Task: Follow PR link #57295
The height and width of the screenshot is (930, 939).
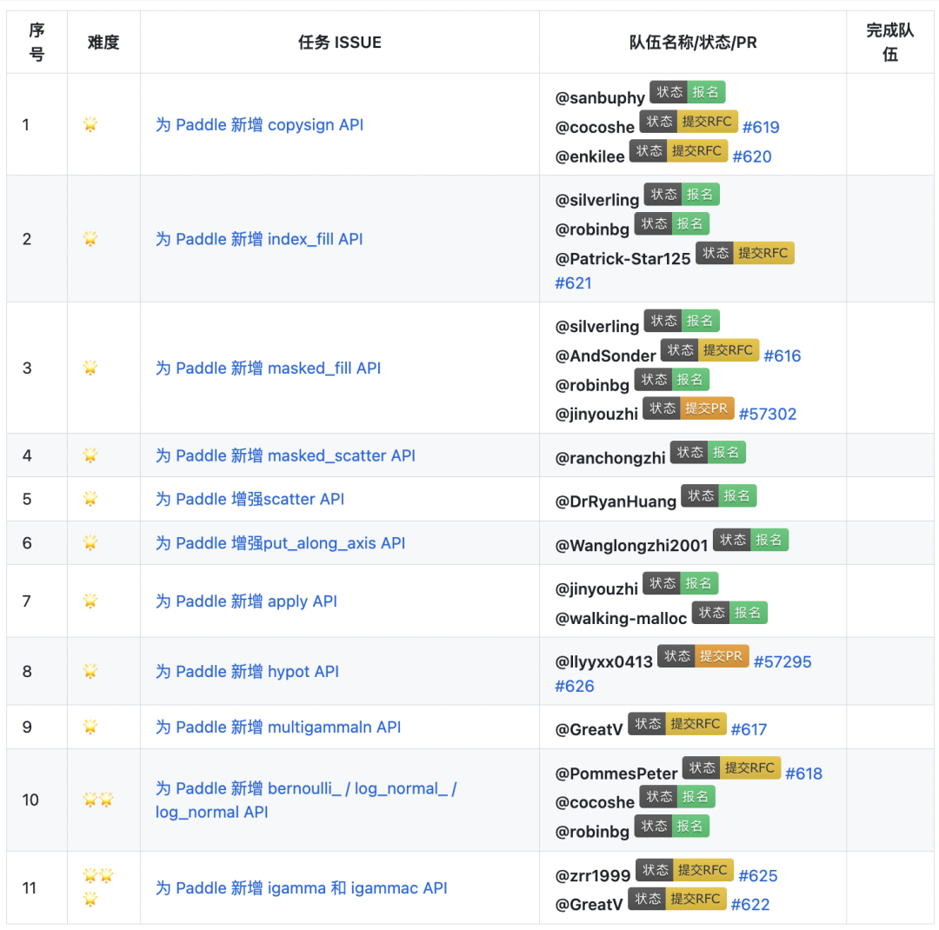Action: tap(782, 661)
